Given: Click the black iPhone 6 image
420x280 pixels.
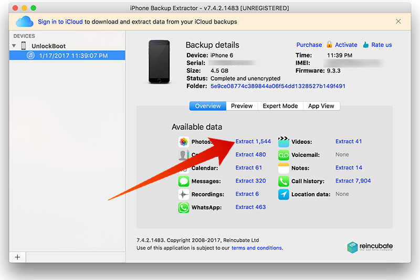Looking at the screenshot, I should [x=159, y=62].
